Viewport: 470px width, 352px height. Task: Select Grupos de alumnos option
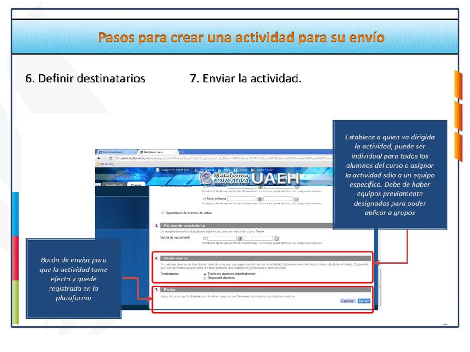(x=205, y=278)
